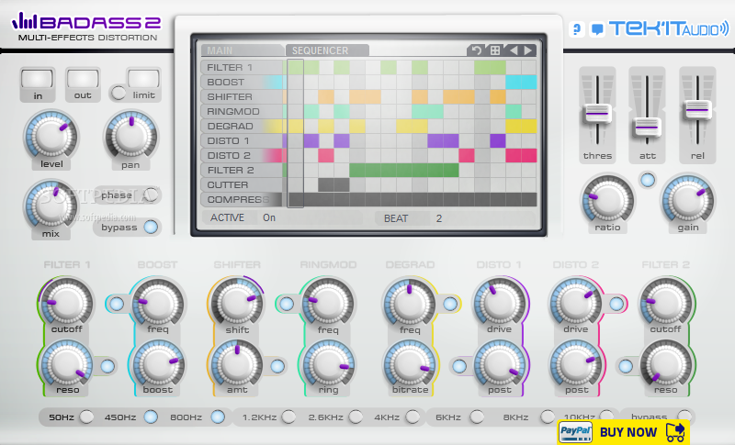This screenshot has width=735, height=445.
Task: Toggle the master bypass LED button
Action: [x=151, y=227]
